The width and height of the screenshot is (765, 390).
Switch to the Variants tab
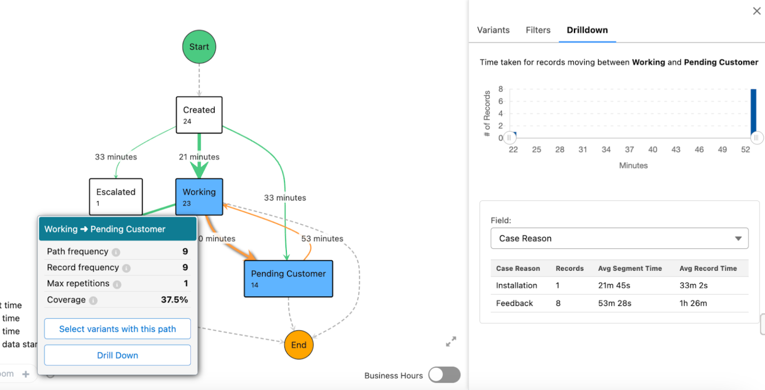493,30
